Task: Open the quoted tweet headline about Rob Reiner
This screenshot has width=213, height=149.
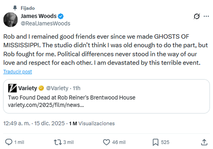Action: click(x=71, y=98)
